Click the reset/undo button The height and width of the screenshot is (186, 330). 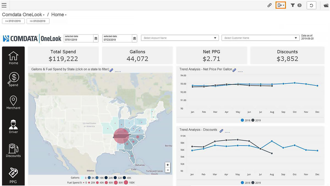click(x=311, y=5)
